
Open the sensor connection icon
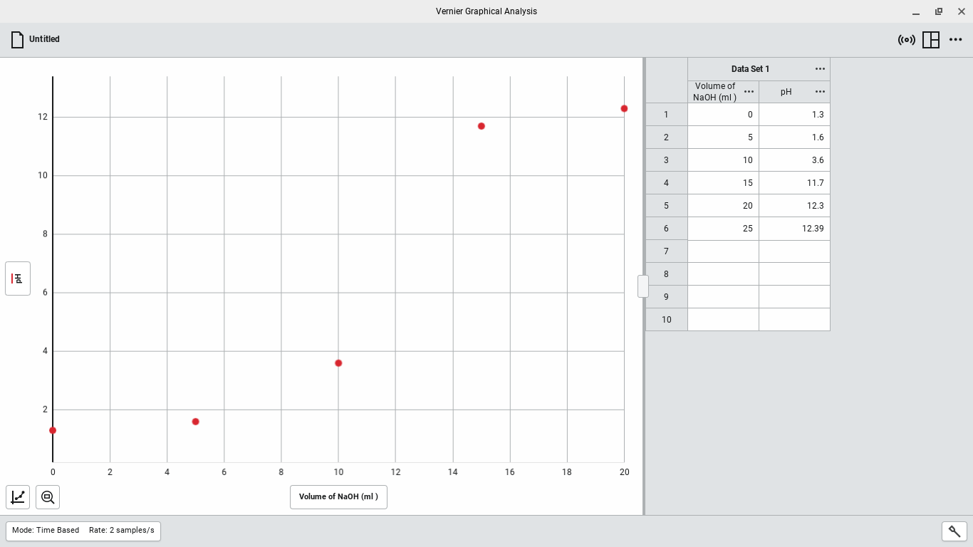(906, 40)
